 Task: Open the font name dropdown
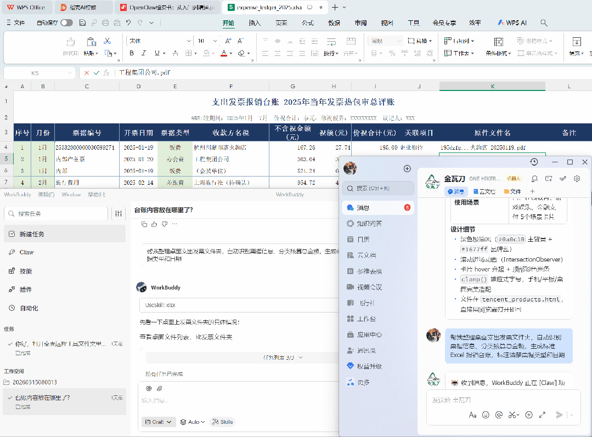point(189,41)
